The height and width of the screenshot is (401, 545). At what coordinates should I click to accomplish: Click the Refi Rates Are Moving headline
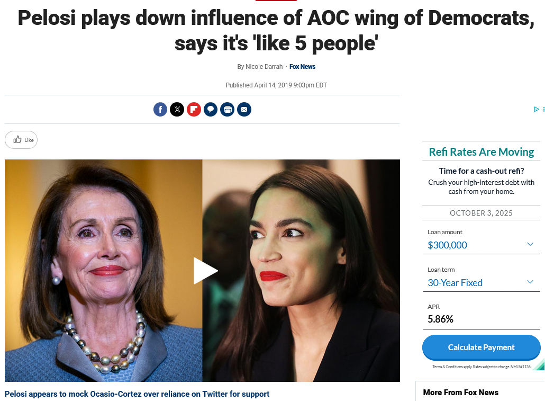481,152
